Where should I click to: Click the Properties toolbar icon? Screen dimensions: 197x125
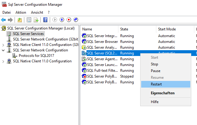coord(29,20)
